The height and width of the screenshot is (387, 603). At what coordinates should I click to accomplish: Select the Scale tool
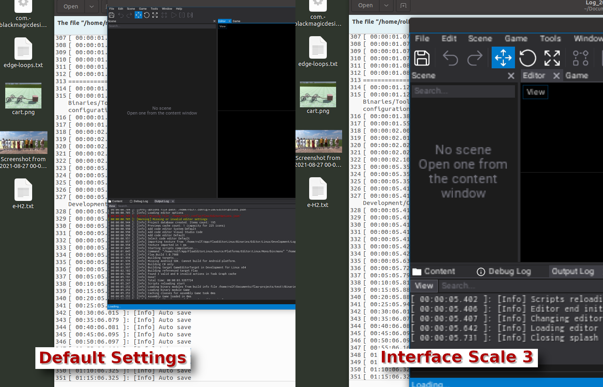click(x=155, y=15)
